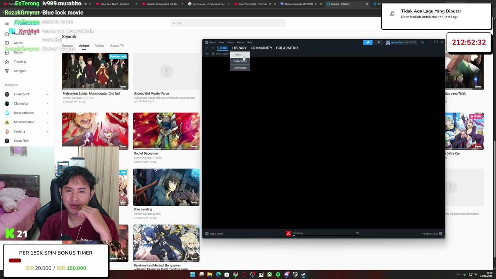Go forward with Steam's forward arrow
496x279 pixels.
click(212, 48)
